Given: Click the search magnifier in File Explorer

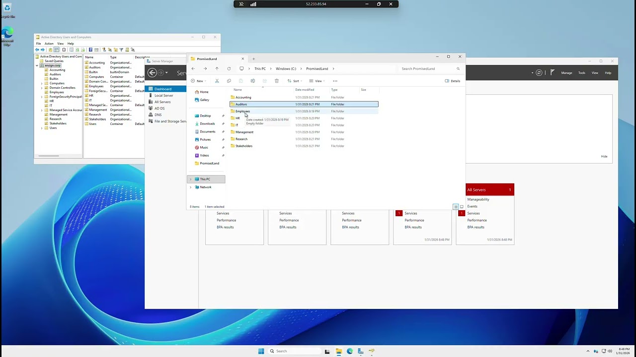Looking at the screenshot, I should [458, 68].
